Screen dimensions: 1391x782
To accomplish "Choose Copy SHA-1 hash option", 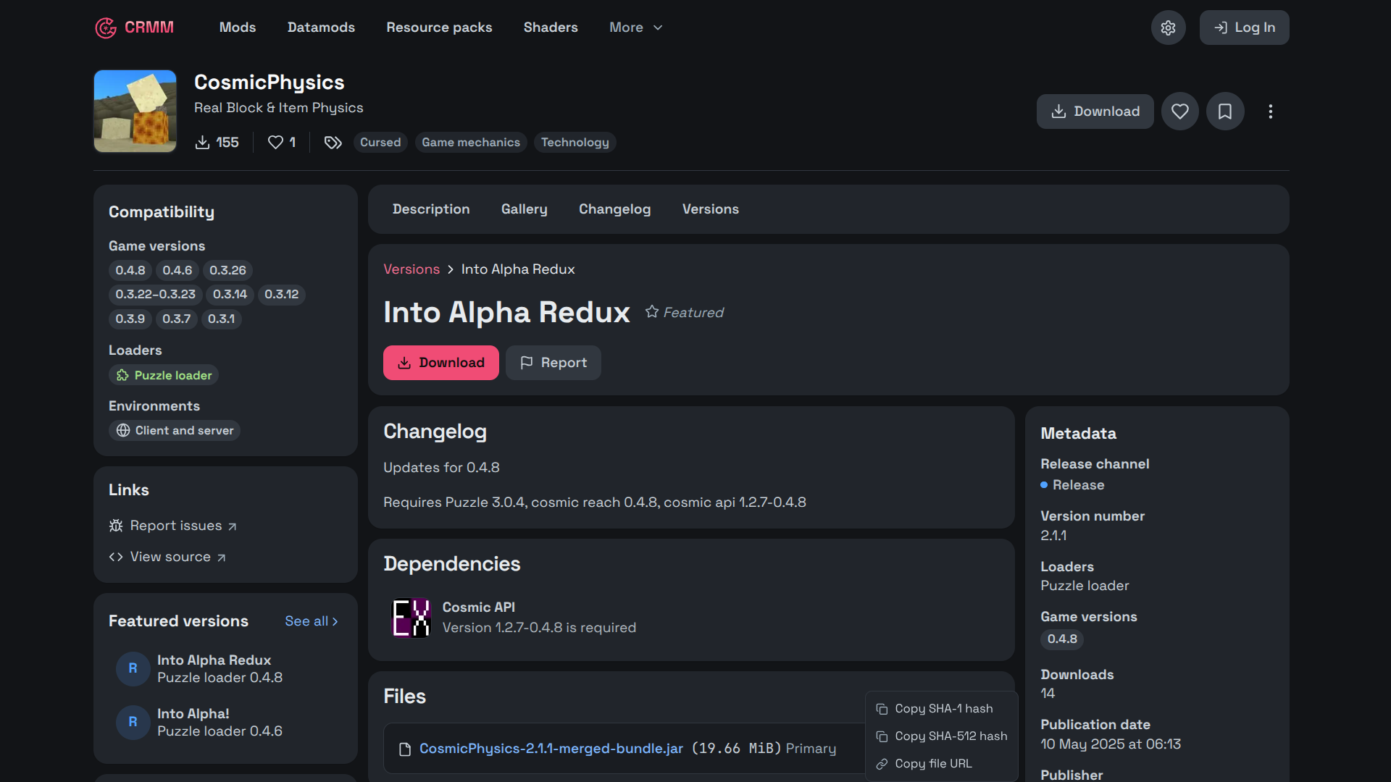I will click(942, 709).
